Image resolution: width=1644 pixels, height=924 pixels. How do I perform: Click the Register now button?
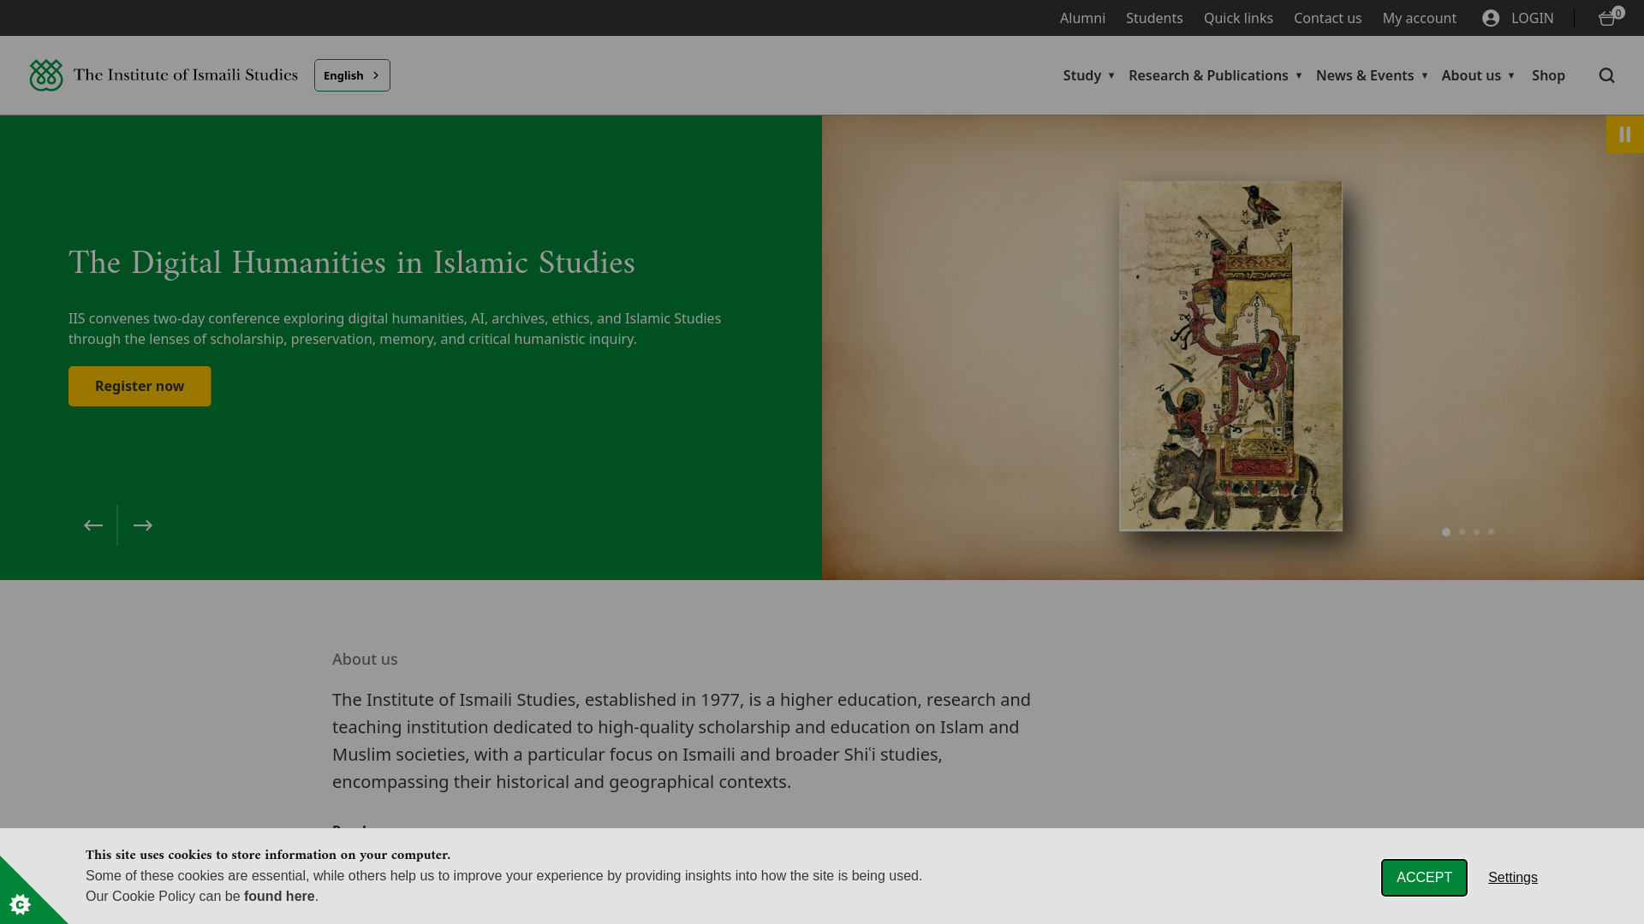[140, 386]
